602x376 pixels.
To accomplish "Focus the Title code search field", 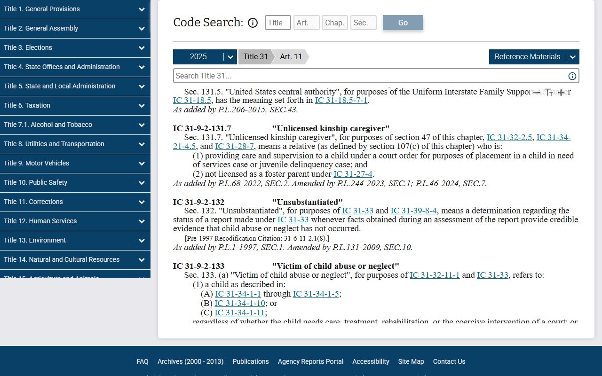I will point(278,23).
